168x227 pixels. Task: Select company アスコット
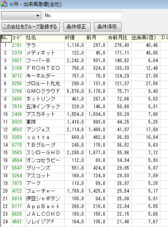pyautogui.click(x=38, y=176)
